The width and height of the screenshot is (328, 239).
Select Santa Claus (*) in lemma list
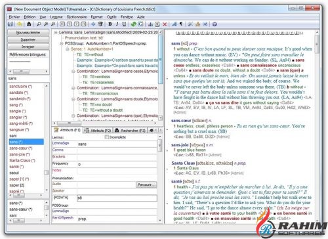pos(22,160)
